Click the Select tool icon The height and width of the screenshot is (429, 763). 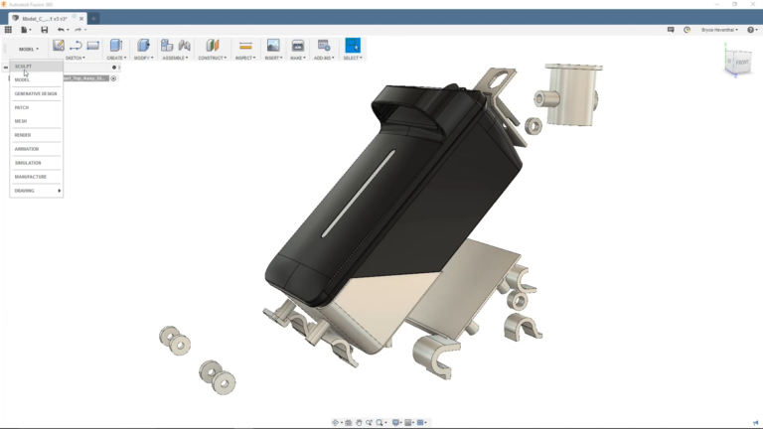point(353,46)
